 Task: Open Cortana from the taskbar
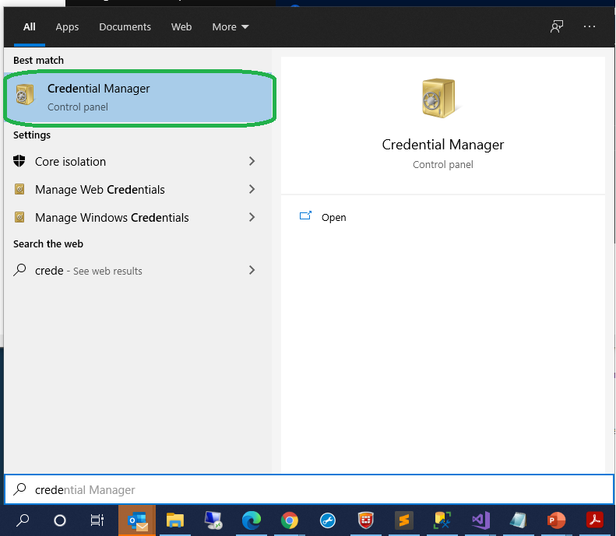coord(60,520)
